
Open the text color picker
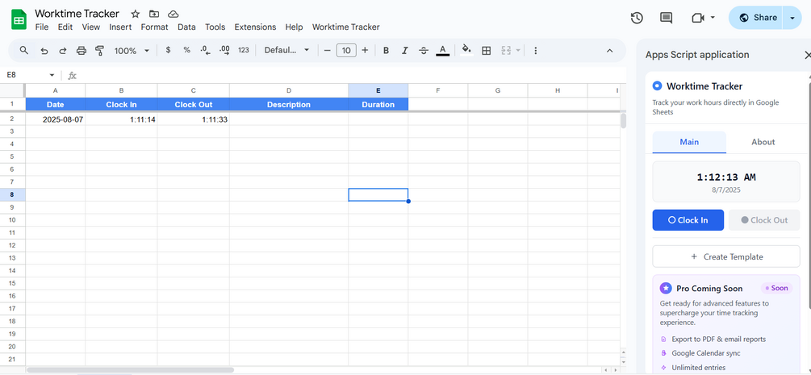(442, 50)
